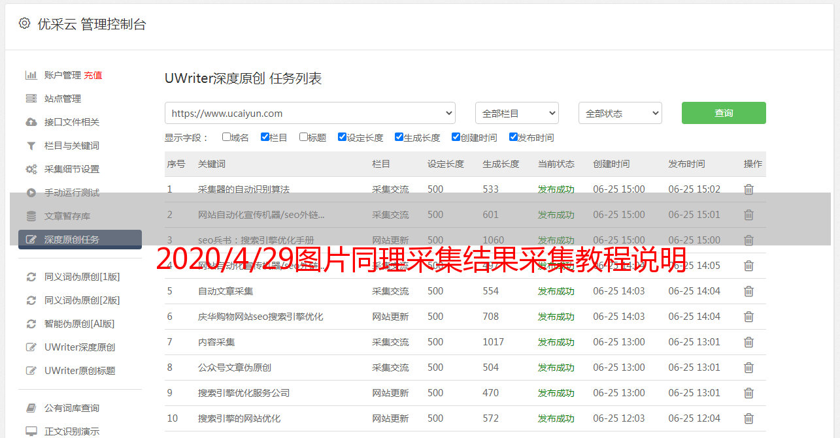Click the keyword 内容采集
The height and width of the screenshot is (438, 840).
coord(216,342)
